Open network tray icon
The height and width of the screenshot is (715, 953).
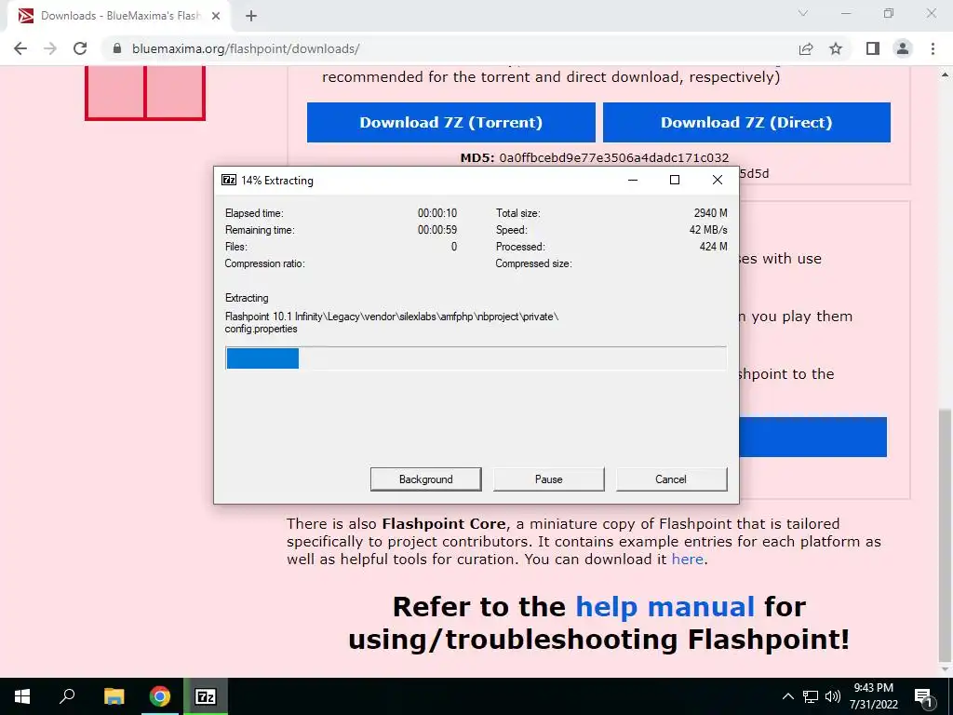811,696
